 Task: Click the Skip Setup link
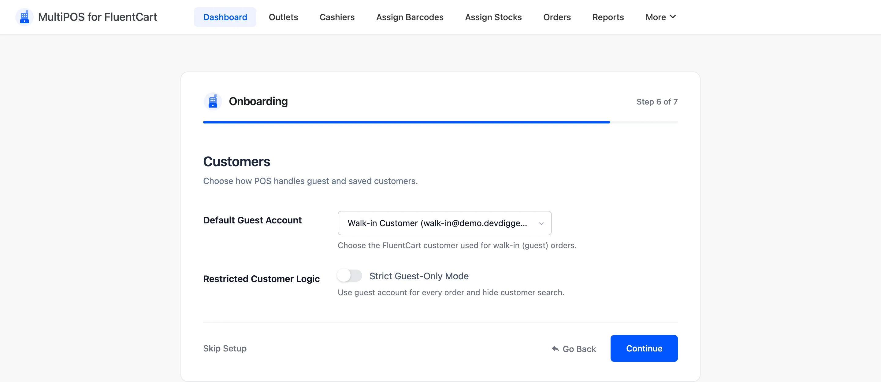tap(225, 348)
